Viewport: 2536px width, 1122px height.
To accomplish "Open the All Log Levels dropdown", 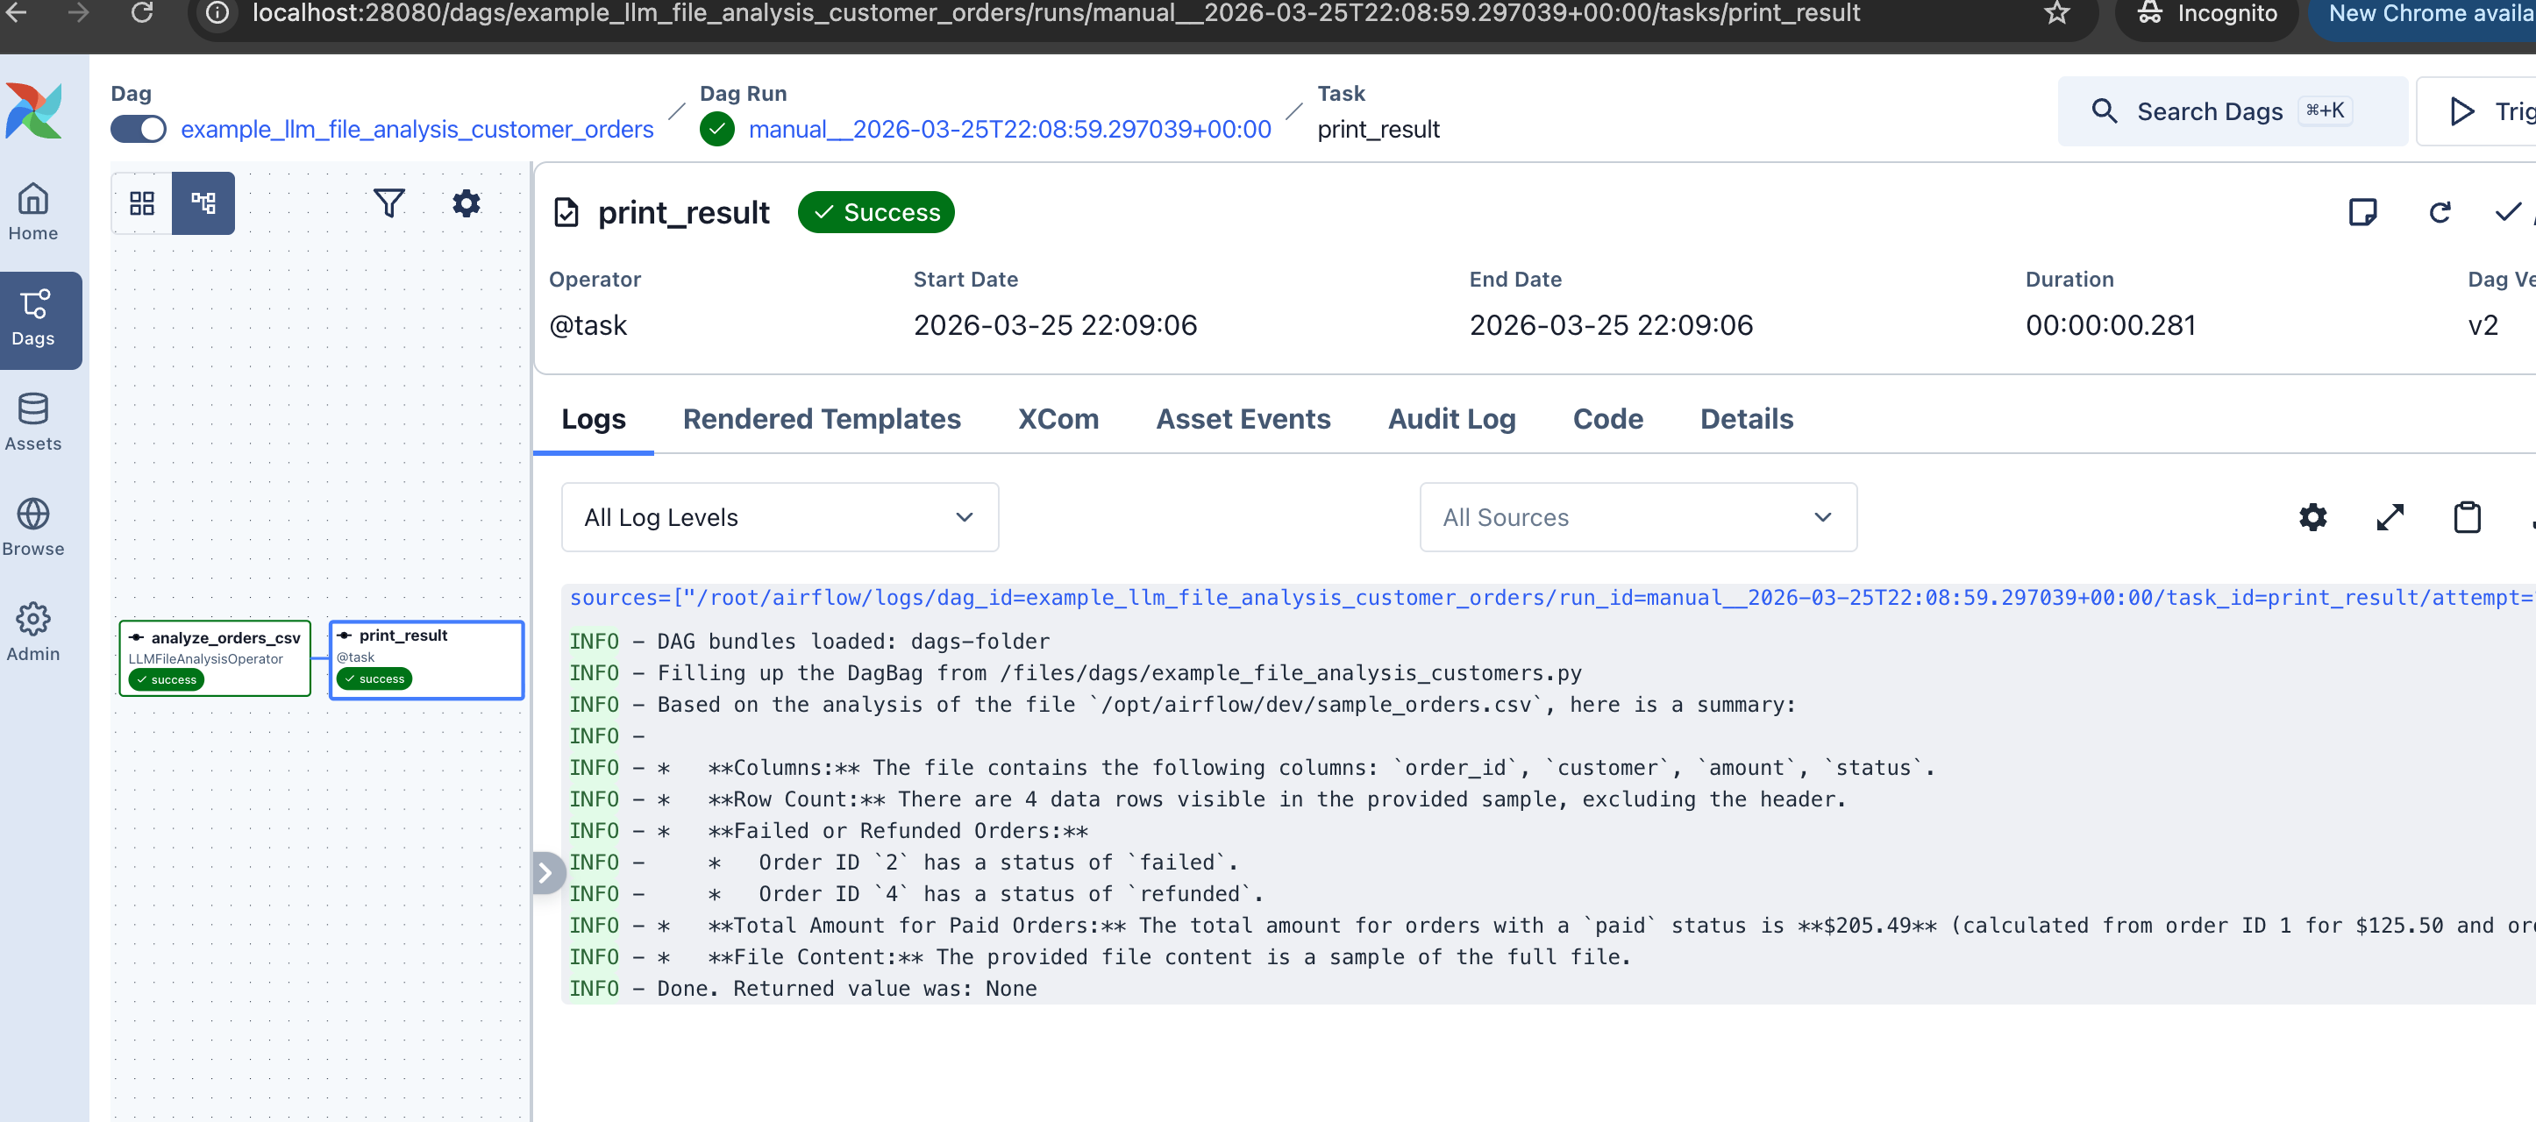I will pos(778,516).
